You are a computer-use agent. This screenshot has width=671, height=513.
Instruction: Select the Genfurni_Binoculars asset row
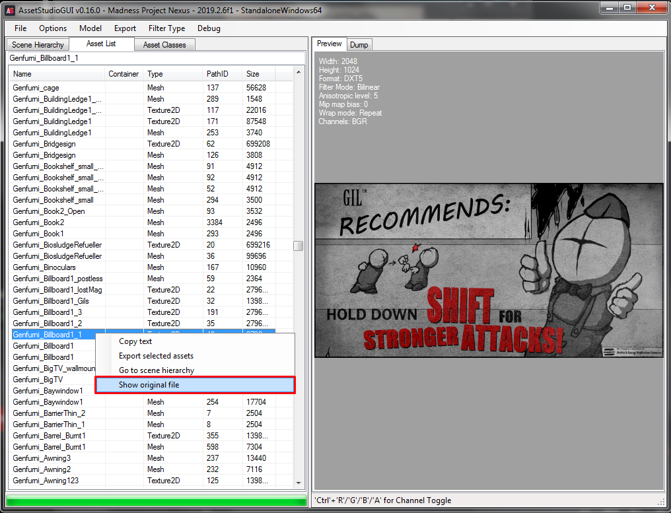point(44,267)
